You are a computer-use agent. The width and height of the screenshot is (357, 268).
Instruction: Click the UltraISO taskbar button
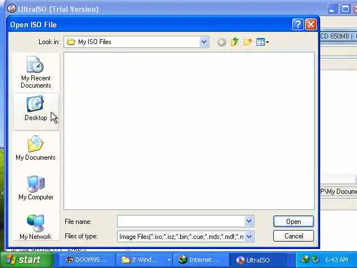[x=258, y=260]
